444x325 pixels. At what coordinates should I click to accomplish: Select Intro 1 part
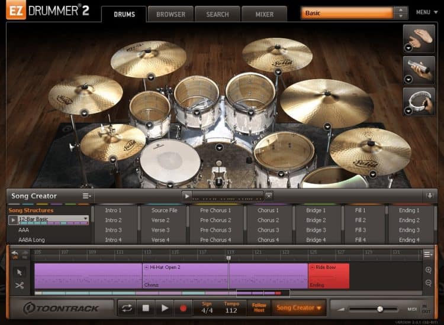pyautogui.click(x=113, y=210)
